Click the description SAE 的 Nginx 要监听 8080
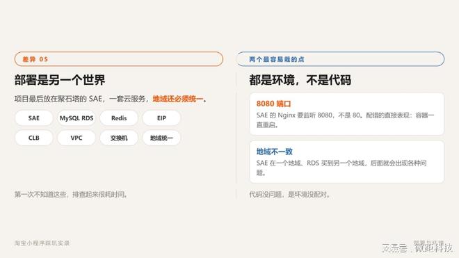459x258 pixels. (x=345, y=120)
